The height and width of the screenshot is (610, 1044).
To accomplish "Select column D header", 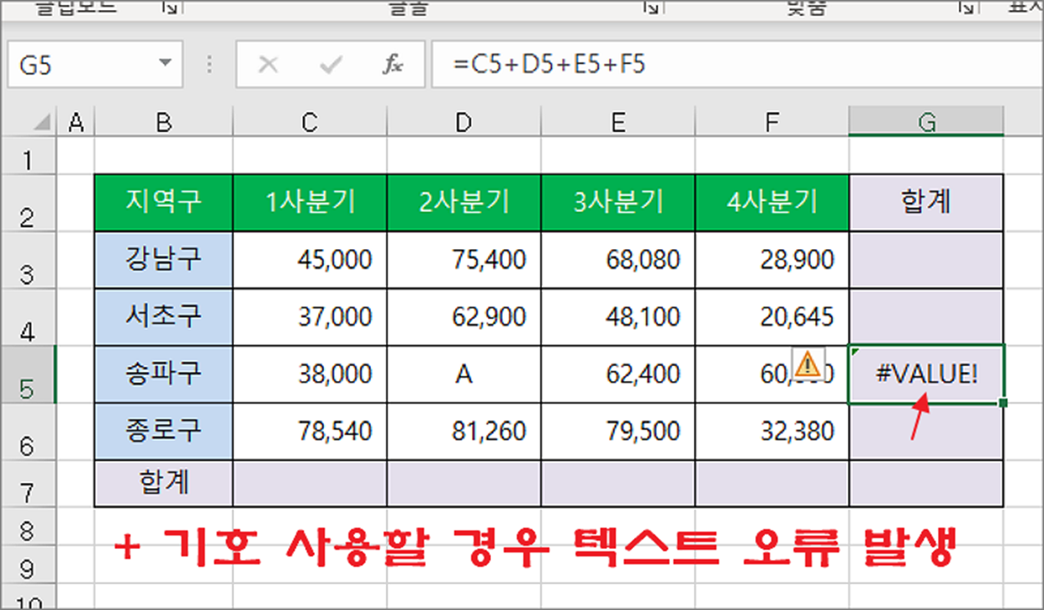I will (x=464, y=123).
